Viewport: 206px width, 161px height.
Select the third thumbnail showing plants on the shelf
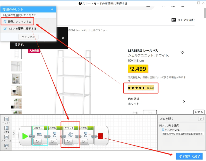click(x=16, y=79)
